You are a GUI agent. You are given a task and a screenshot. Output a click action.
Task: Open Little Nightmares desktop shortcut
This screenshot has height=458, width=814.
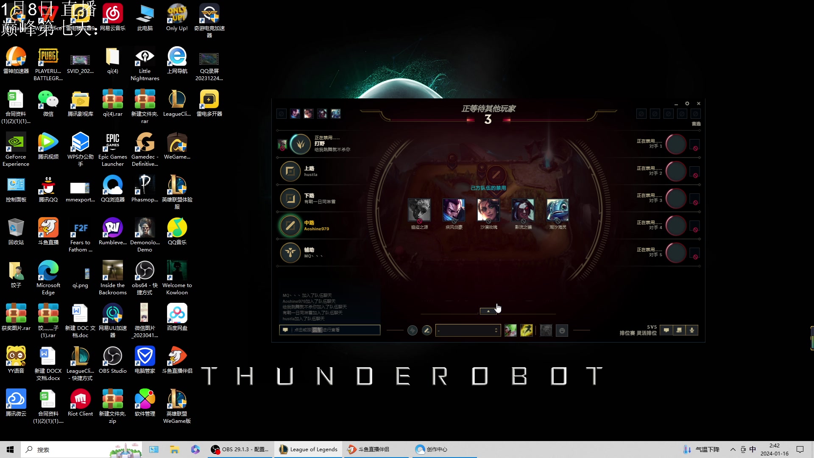pos(145,64)
